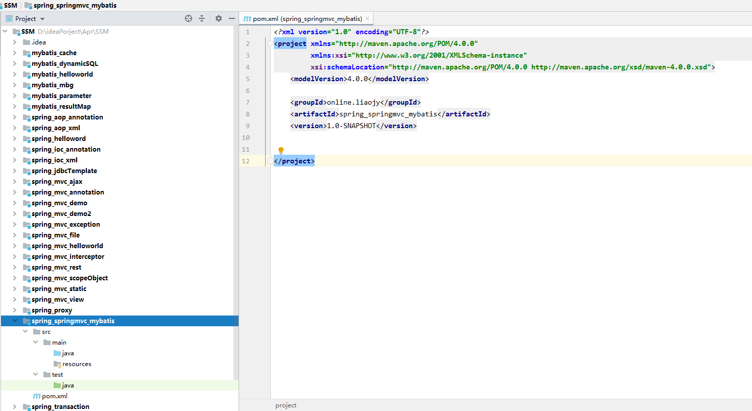Select spring_helloword module
752x411 pixels.
59,139
